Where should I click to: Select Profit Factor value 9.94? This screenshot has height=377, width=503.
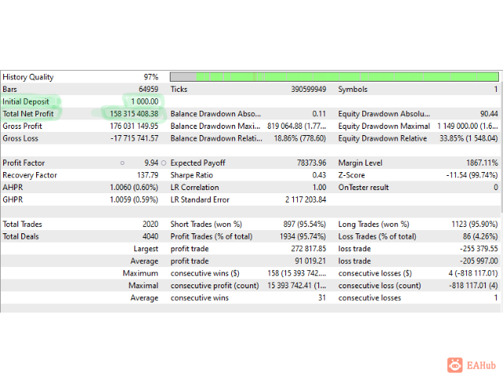[152, 163]
